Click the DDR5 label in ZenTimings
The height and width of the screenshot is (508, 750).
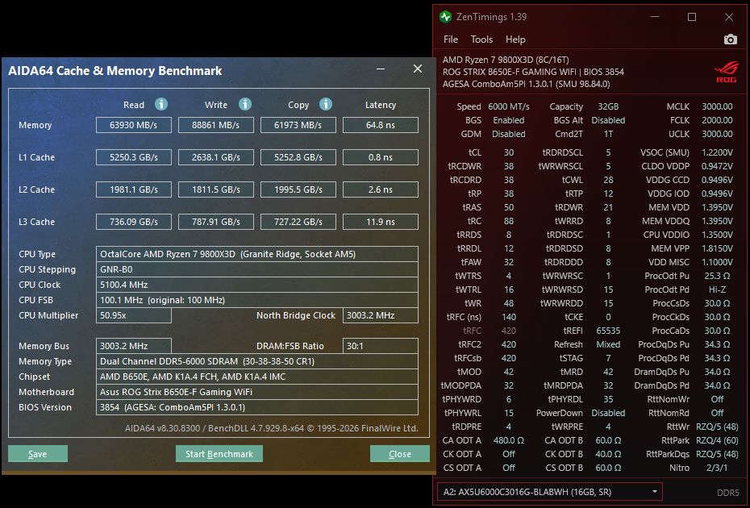click(727, 492)
